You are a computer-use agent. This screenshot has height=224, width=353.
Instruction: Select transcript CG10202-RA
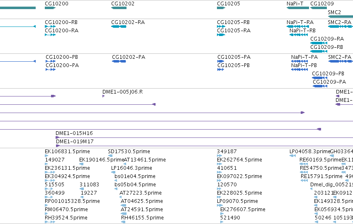tap(119, 26)
